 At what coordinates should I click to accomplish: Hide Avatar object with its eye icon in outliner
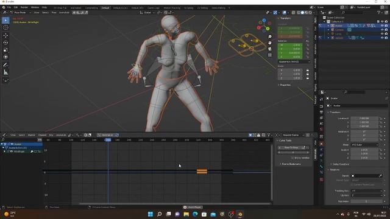(x=382, y=26)
